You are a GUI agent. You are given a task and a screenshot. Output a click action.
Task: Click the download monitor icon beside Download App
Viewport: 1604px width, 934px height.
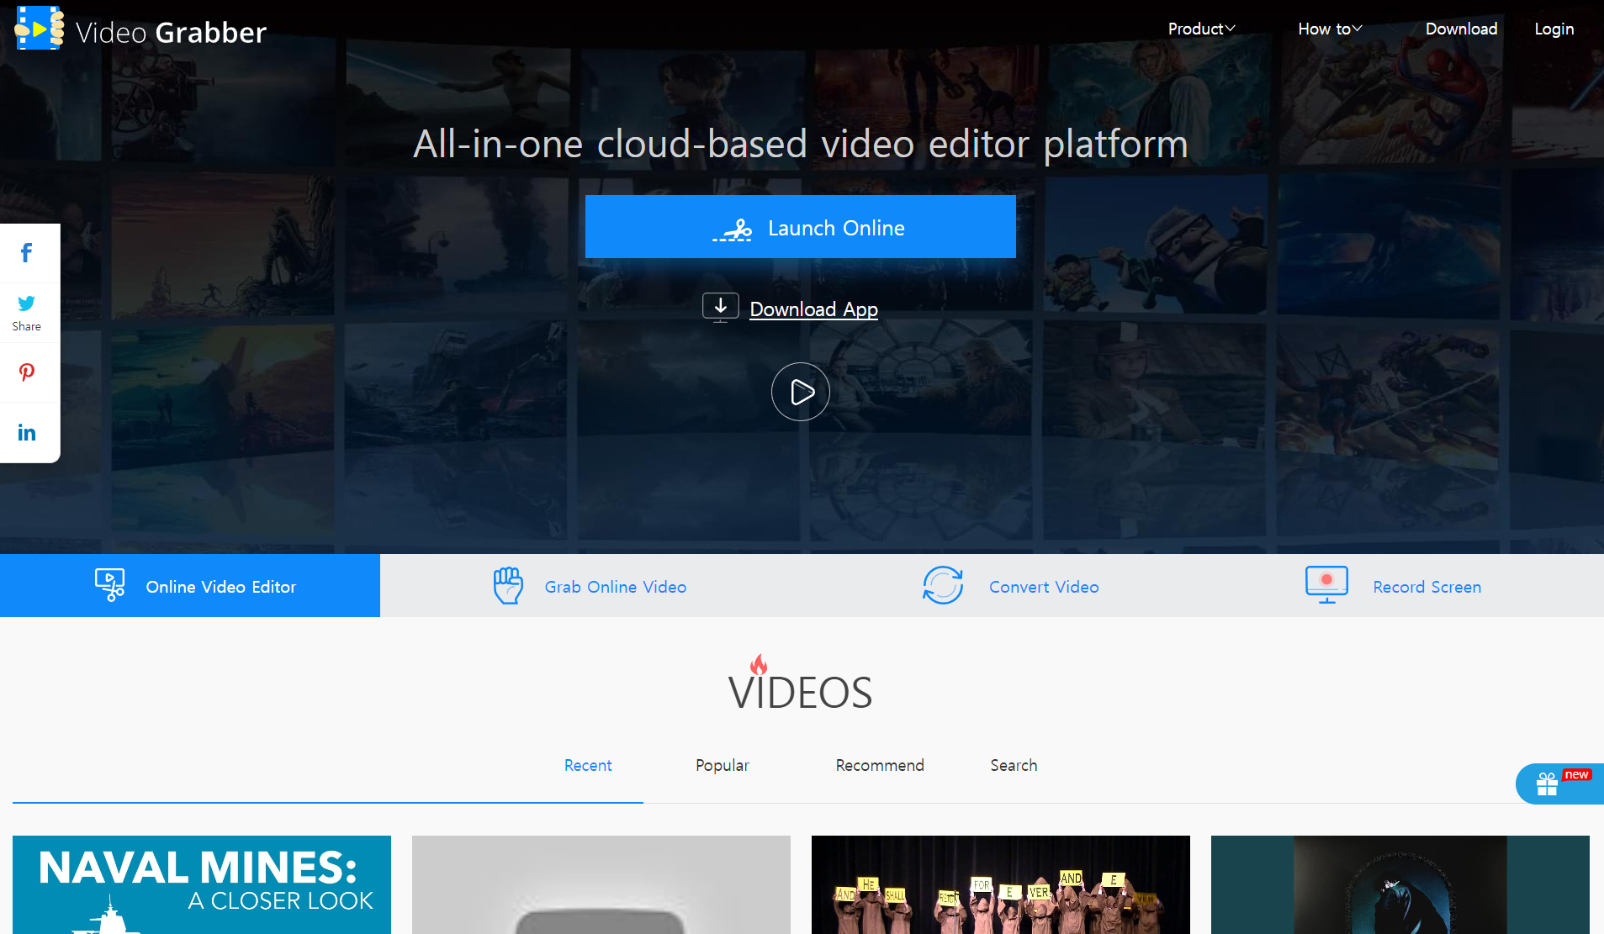(721, 308)
